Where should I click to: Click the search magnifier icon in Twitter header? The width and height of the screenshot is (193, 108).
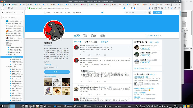[145, 13]
